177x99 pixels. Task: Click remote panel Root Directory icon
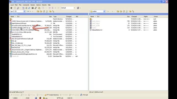tap(121, 11)
